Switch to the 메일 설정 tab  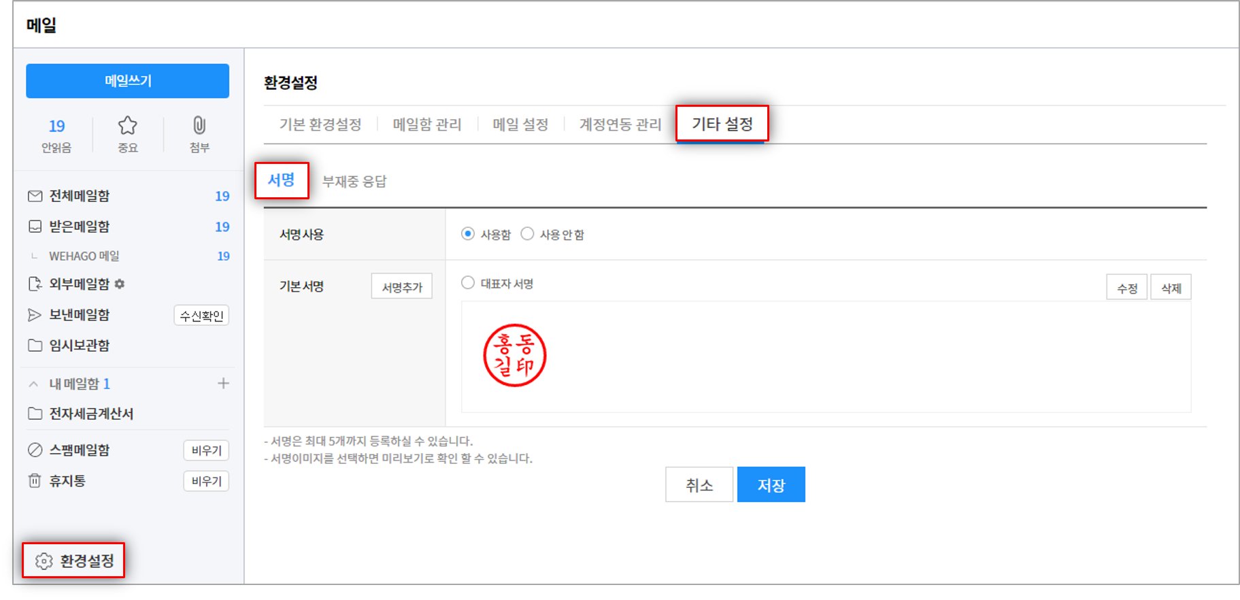pos(520,124)
